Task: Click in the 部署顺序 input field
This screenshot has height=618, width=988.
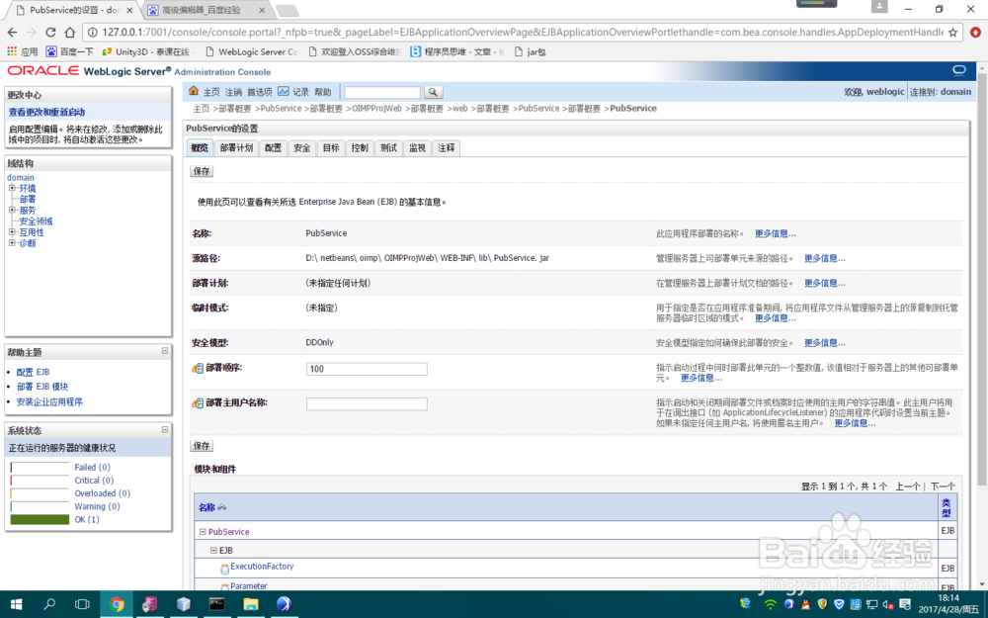Action: click(x=367, y=369)
